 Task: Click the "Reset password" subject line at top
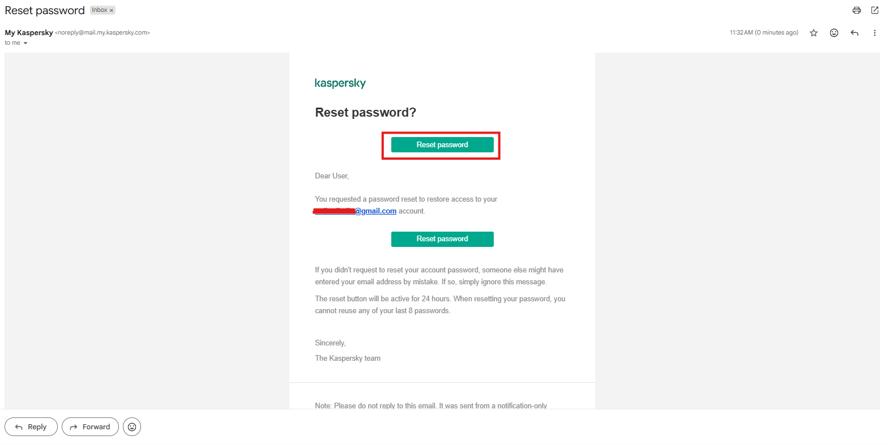[45, 11]
